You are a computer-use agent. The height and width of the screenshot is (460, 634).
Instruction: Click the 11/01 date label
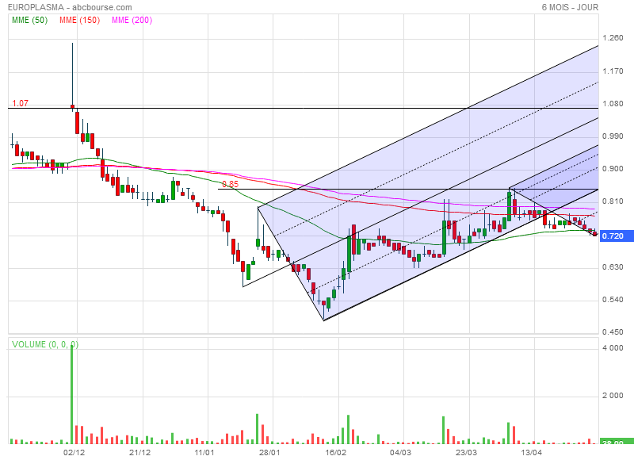(x=204, y=452)
